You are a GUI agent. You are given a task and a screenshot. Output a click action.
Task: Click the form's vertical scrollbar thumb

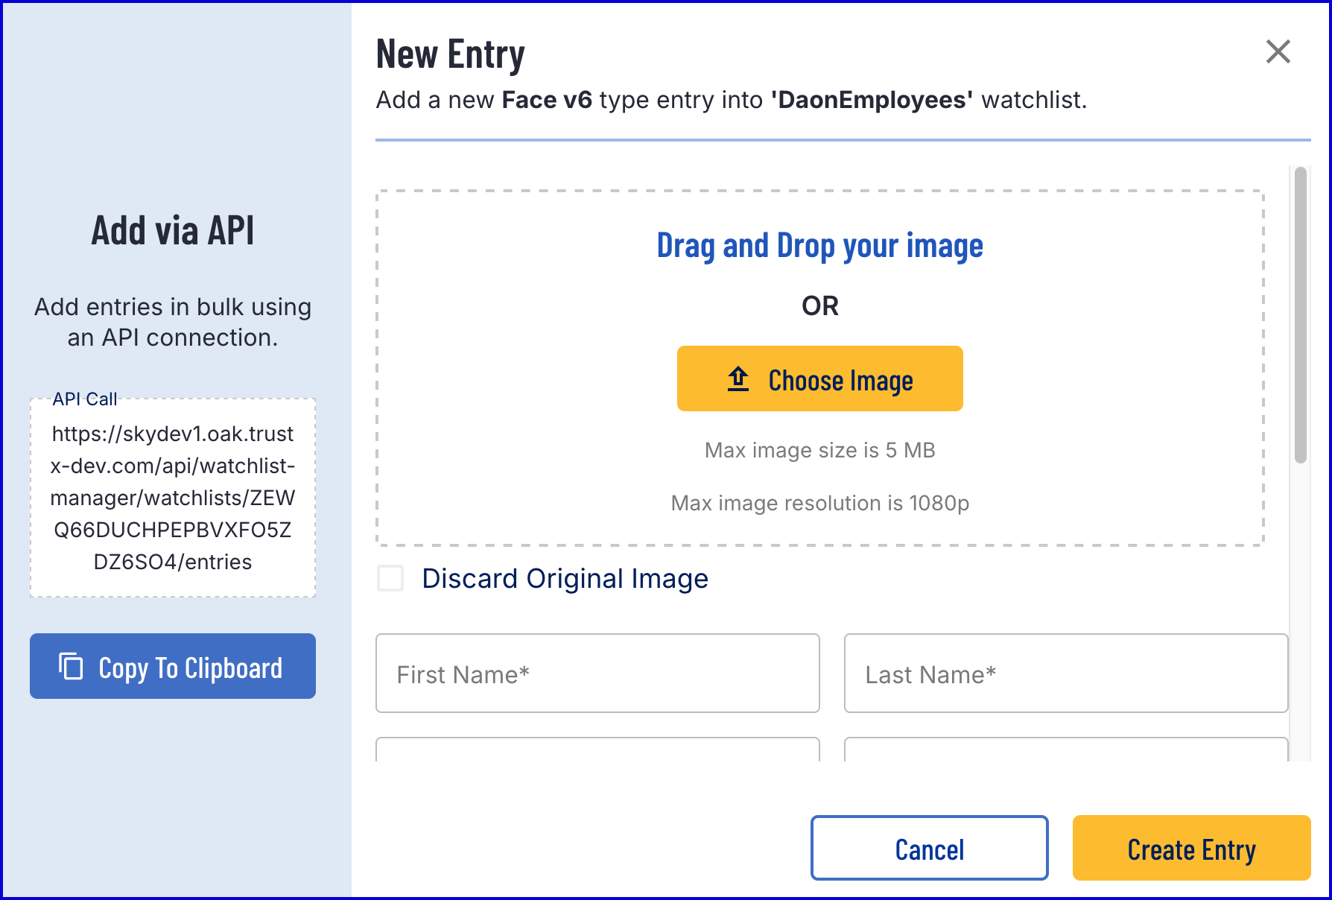pyautogui.click(x=1300, y=314)
